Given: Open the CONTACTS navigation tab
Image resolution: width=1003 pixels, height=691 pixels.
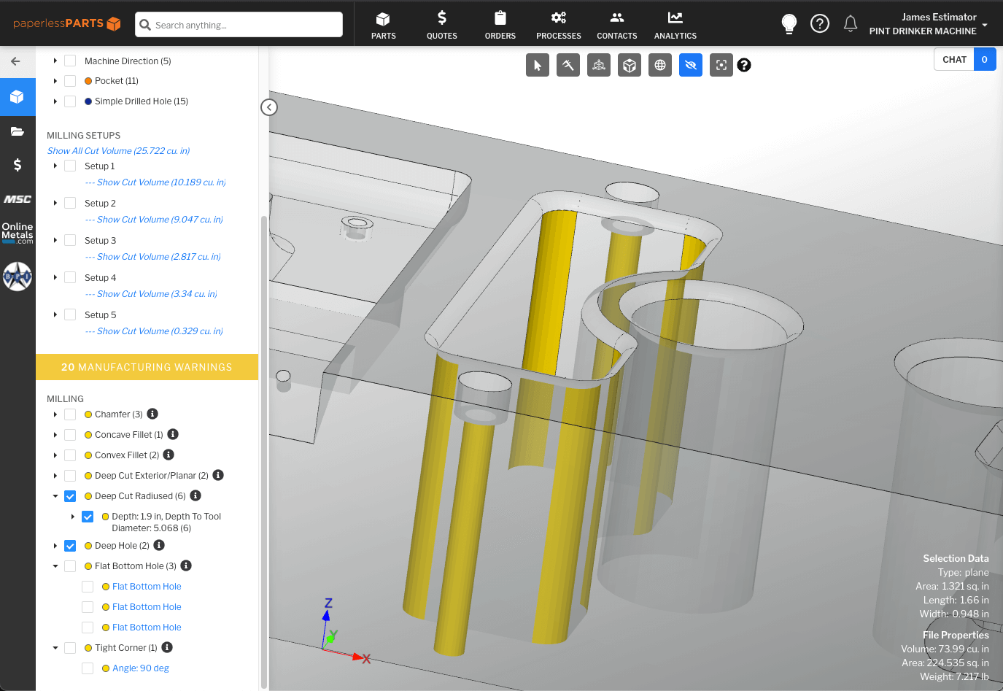Looking at the screenshot, I should tap(617, 25).
